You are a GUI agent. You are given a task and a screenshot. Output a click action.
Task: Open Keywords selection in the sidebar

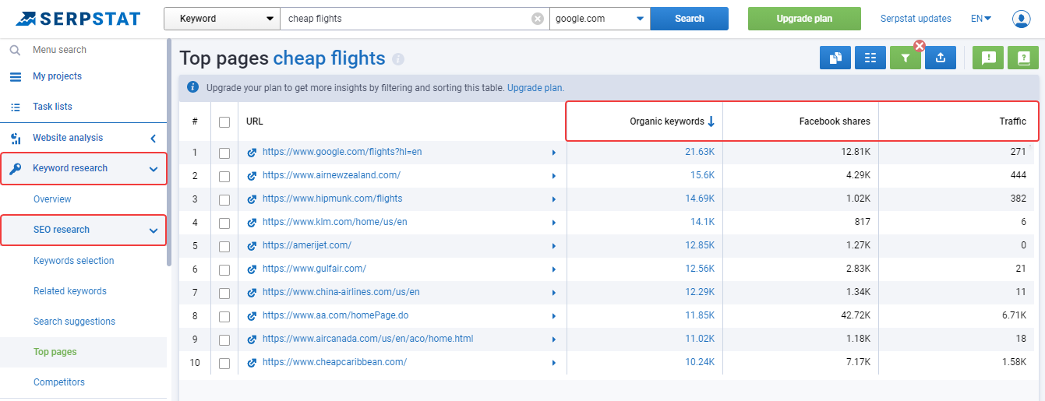tap(74, 261)
